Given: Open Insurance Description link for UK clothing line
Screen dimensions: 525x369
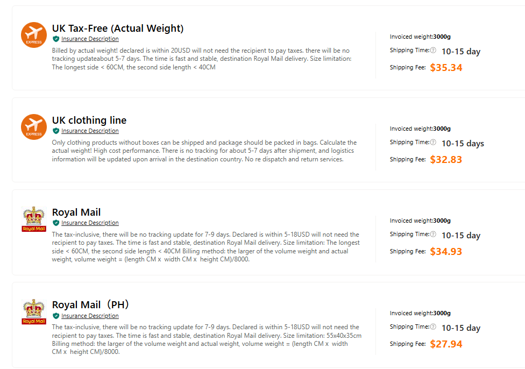Looking at the screenshot, I should coord(90,131).
